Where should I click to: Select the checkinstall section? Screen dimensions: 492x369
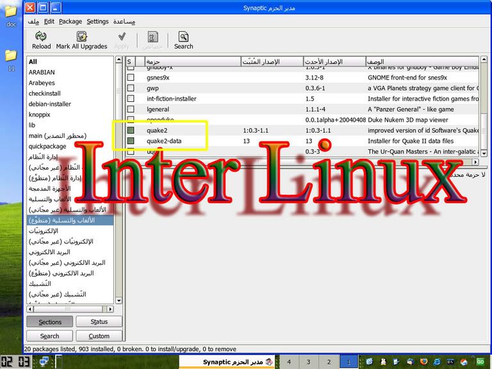coord(45,93)
